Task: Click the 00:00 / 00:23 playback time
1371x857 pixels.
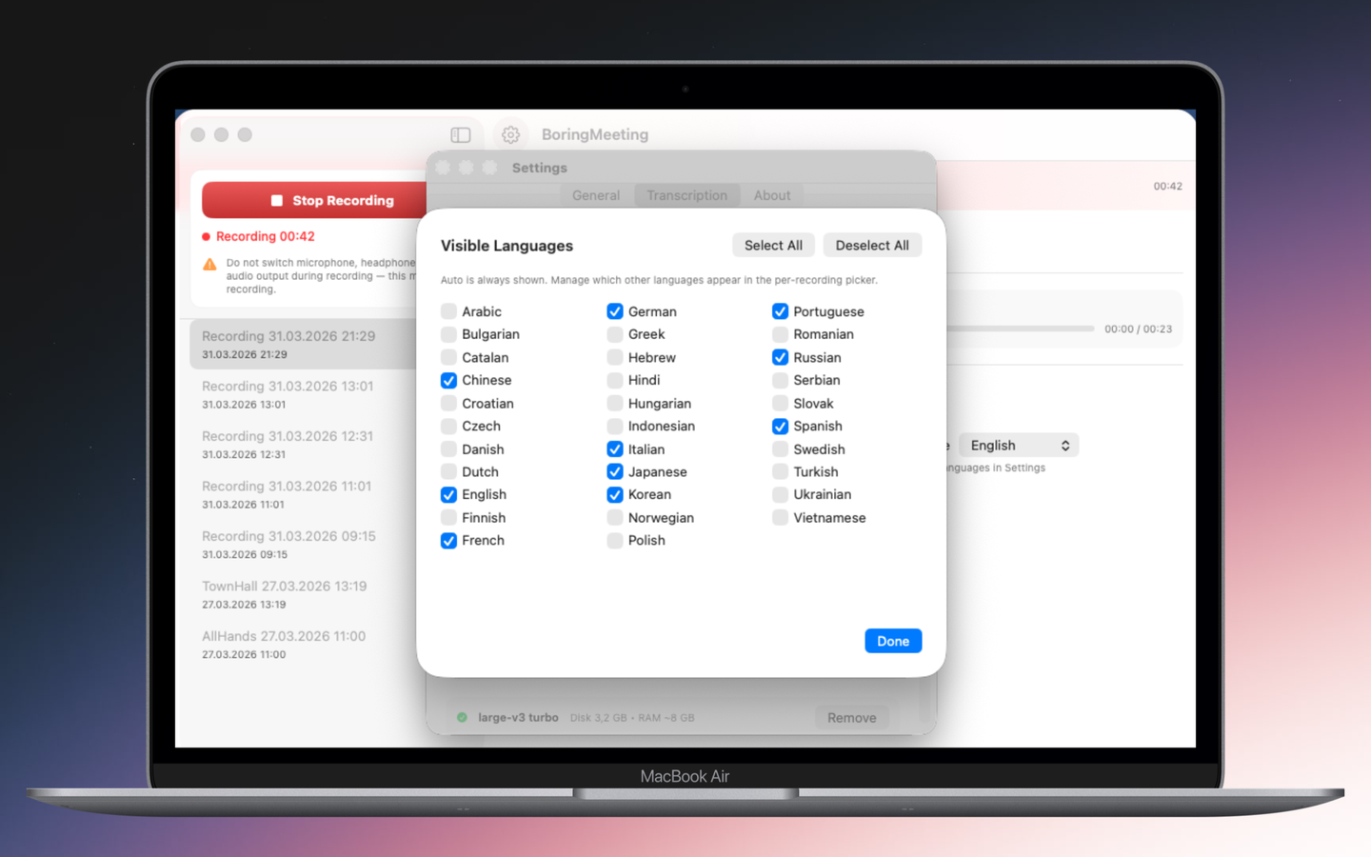Action: 1138,329
